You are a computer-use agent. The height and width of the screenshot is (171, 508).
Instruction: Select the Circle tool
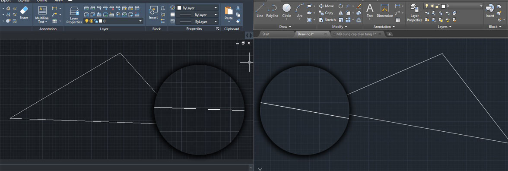(286, 10)
